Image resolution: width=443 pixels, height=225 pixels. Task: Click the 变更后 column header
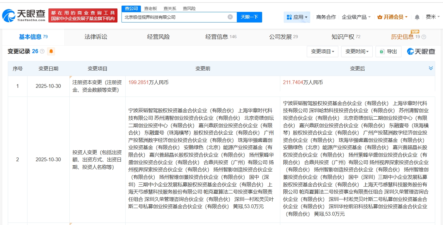point(357,69)
